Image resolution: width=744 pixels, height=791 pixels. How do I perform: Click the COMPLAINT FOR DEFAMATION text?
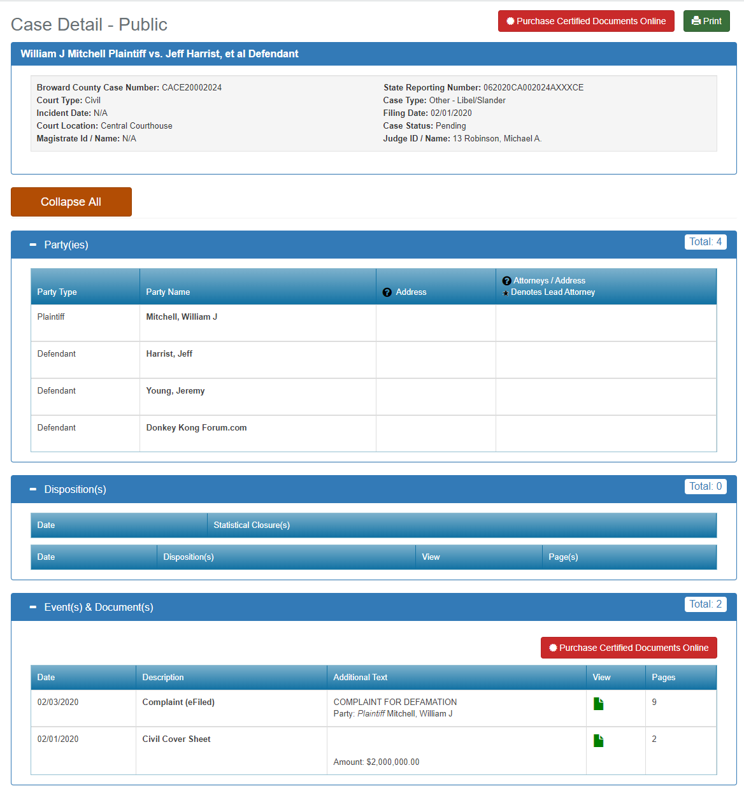tap(395, 702)
